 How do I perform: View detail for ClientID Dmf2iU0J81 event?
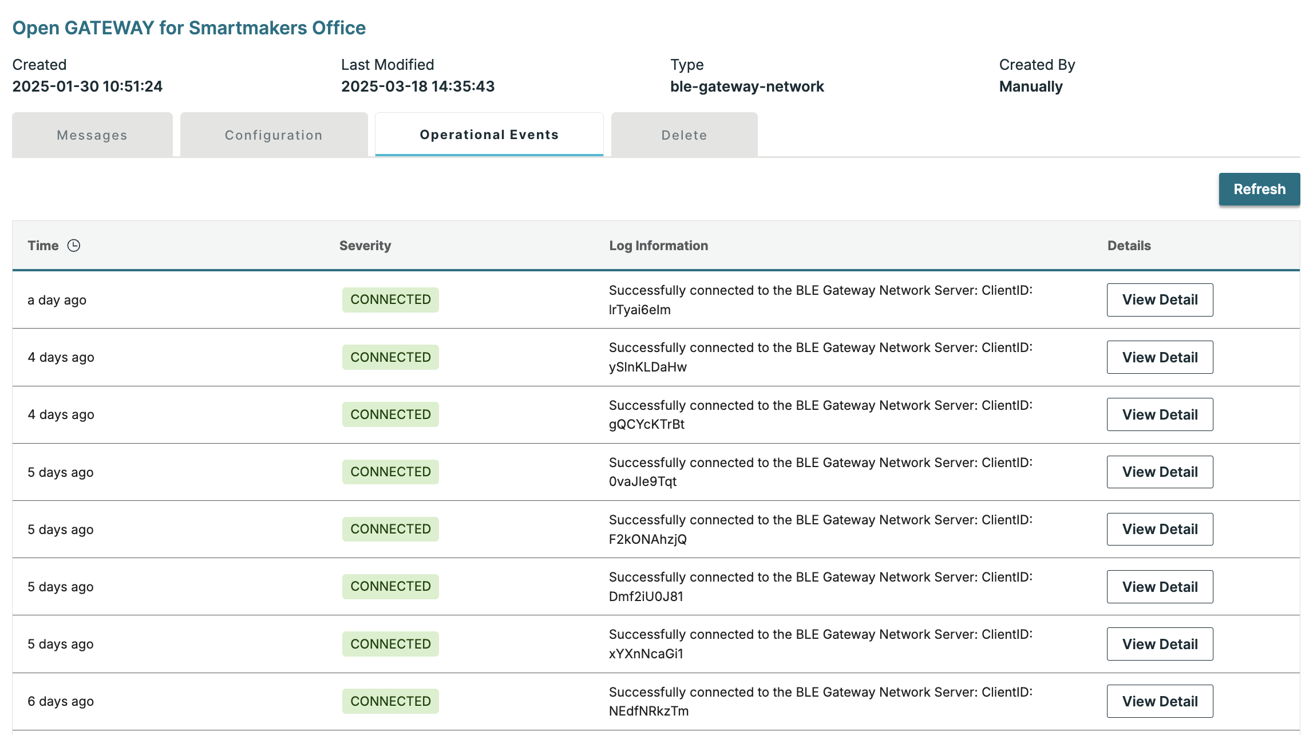(1160, 587)
